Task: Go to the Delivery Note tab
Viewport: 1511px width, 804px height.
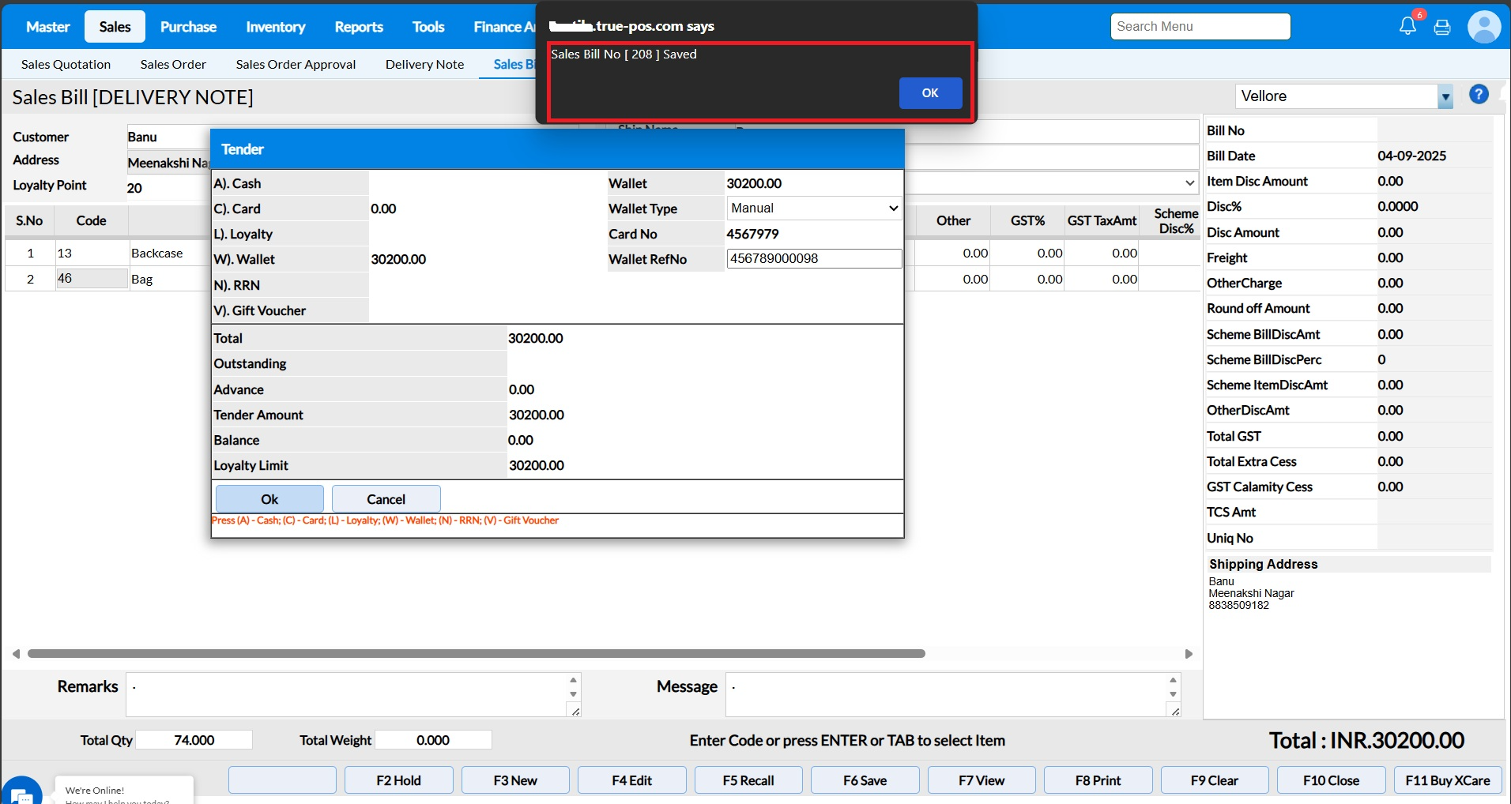Action: click(424, 65)
